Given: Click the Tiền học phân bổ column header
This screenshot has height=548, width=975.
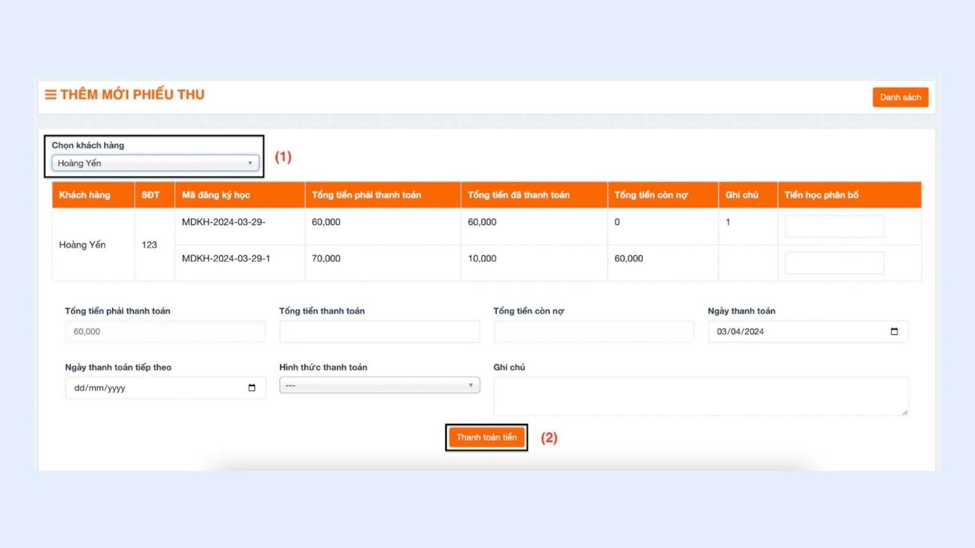Looking at the screenshot, I should pos(821,195).
